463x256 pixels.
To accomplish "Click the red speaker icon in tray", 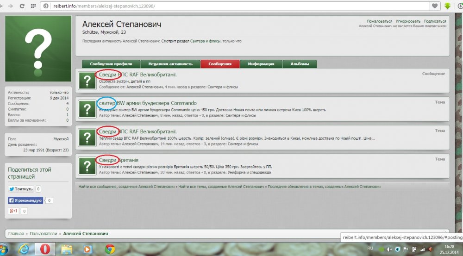I will 431,250.
